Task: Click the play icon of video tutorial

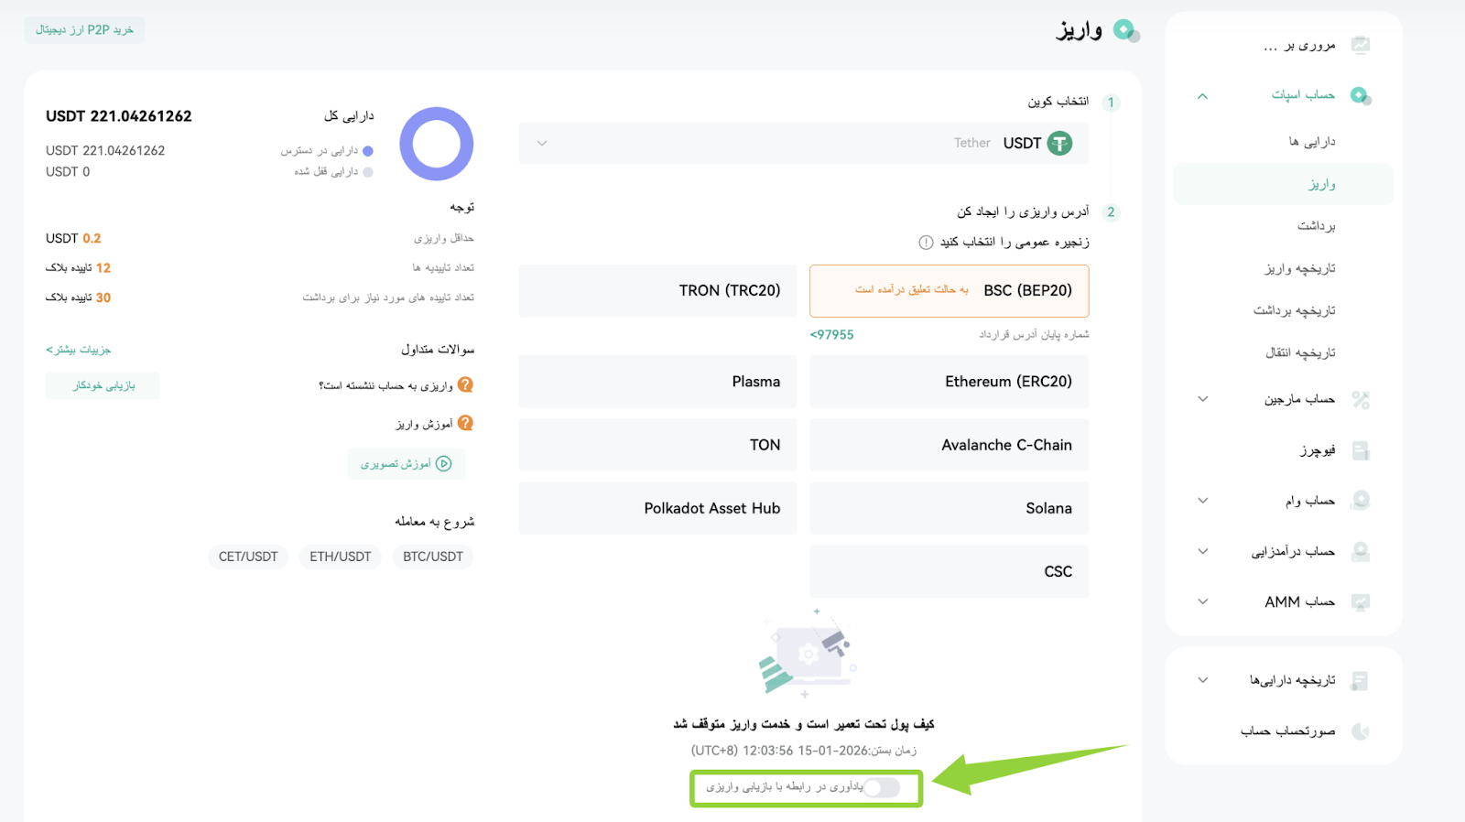Action: (x=444, y=464)
